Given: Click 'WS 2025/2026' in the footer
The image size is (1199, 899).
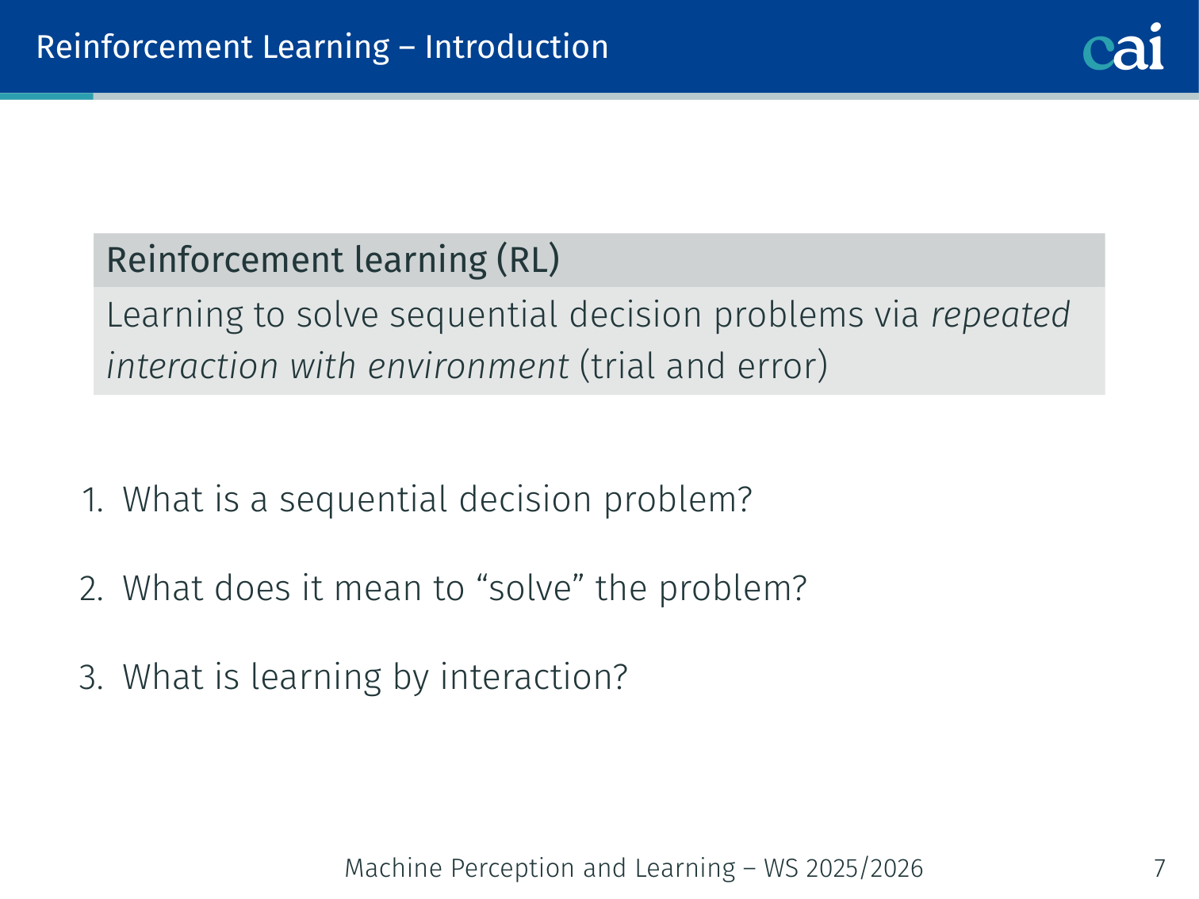Looking at the screenshot, I should click(843, 868).
